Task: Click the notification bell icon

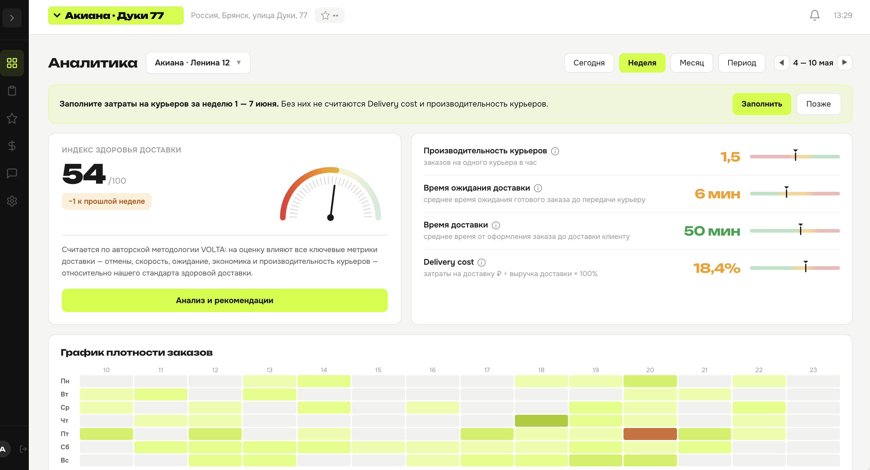Action: [814, 15]
